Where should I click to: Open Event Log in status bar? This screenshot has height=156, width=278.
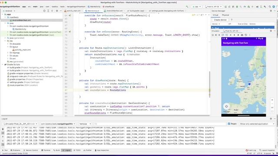251,150
